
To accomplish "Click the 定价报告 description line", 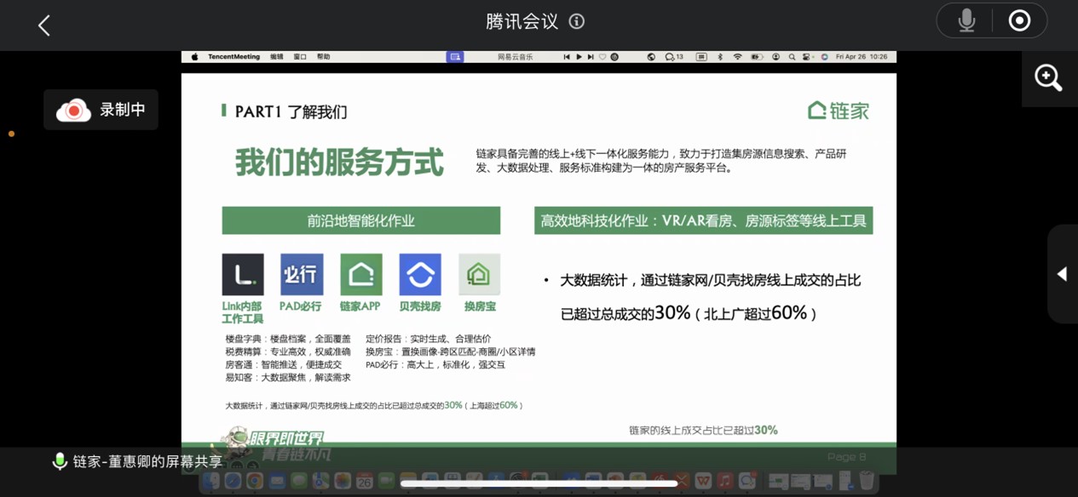I will [x=428, y=339].
